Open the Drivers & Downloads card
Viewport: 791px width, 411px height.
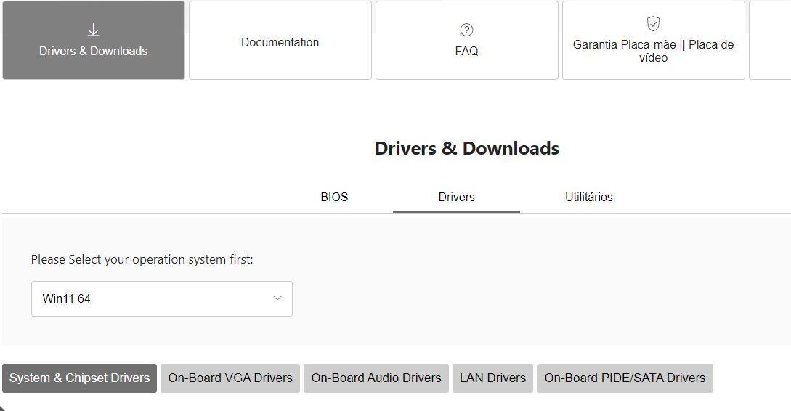93,41
